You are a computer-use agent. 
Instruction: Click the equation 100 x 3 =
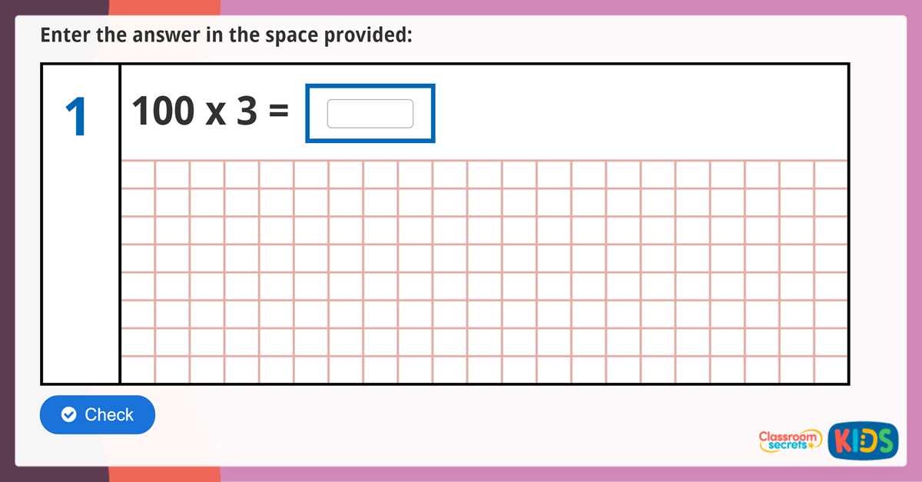tap(209, 110)
